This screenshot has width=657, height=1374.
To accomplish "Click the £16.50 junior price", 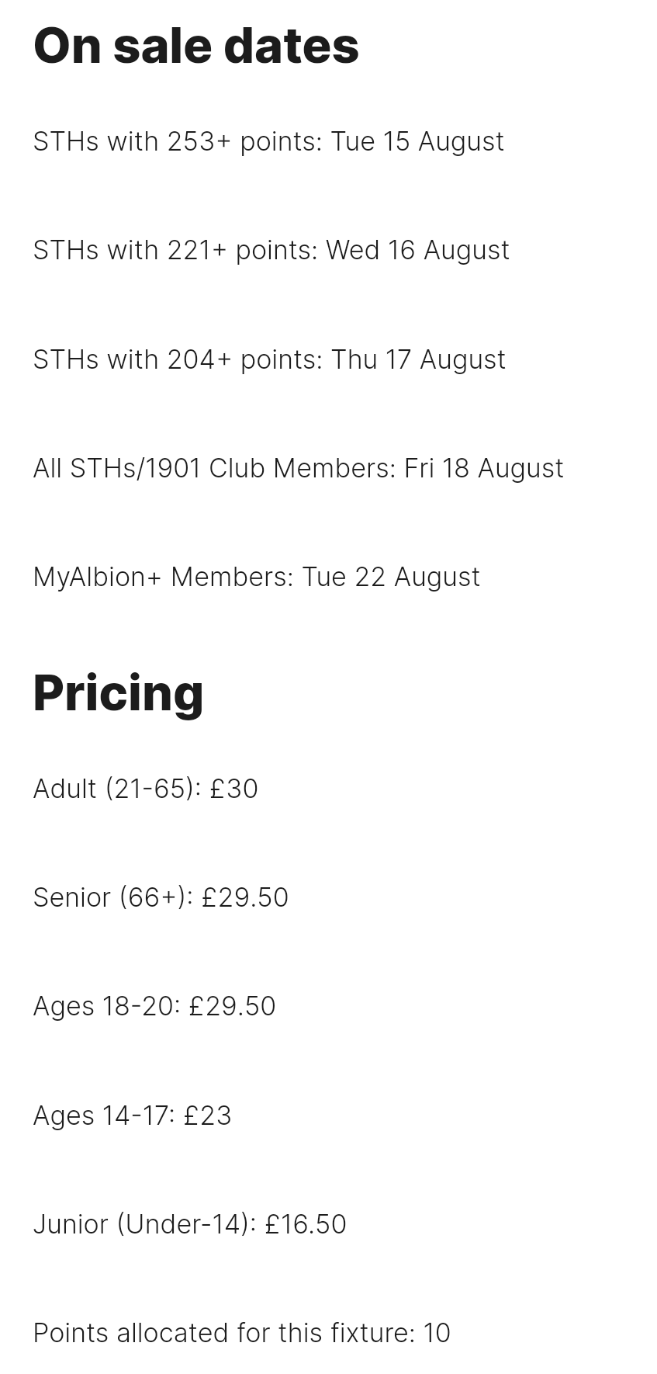I will pos(306,1225).
